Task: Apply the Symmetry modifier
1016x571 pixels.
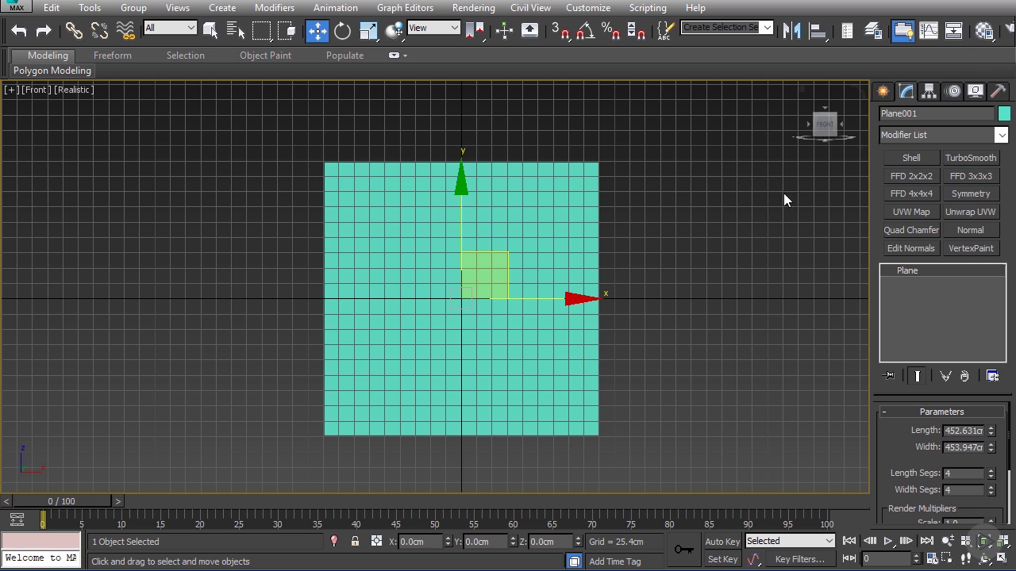Action: (971, 194)
